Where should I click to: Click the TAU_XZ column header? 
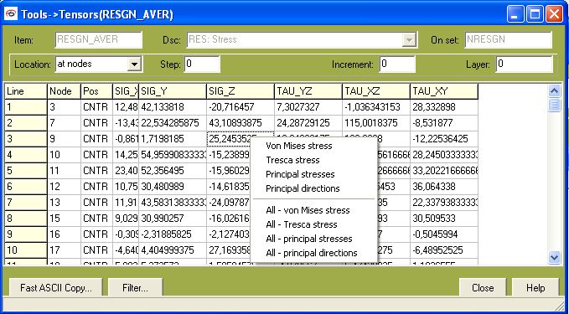click(376, 91)
